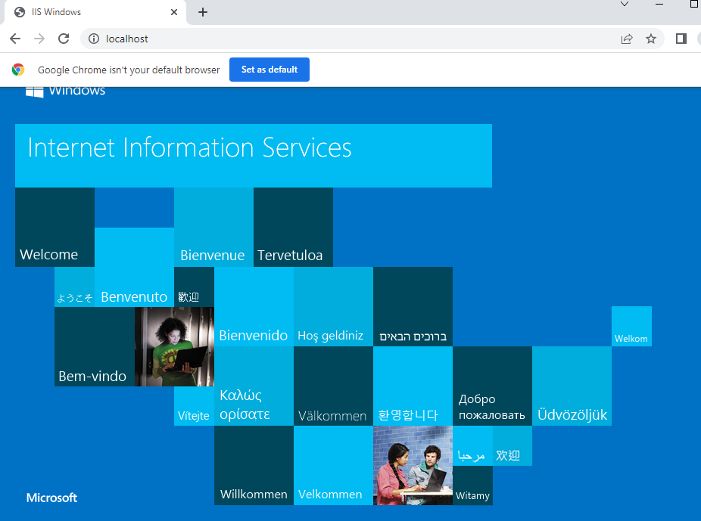Open the Chrome side panel
Screen dimensions: 701x521
point(681,39)
